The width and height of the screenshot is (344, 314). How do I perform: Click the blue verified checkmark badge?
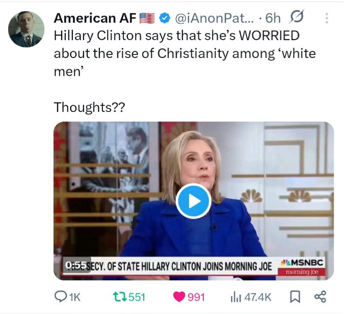(165, 18)
